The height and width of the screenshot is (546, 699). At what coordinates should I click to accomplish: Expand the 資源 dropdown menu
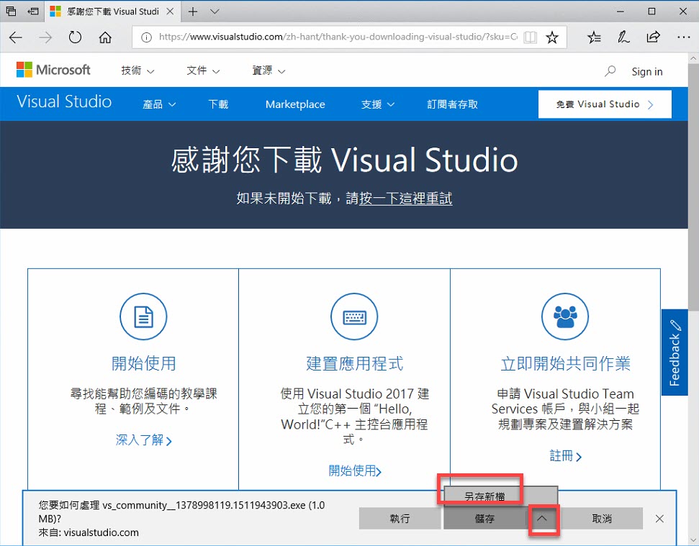269,70
